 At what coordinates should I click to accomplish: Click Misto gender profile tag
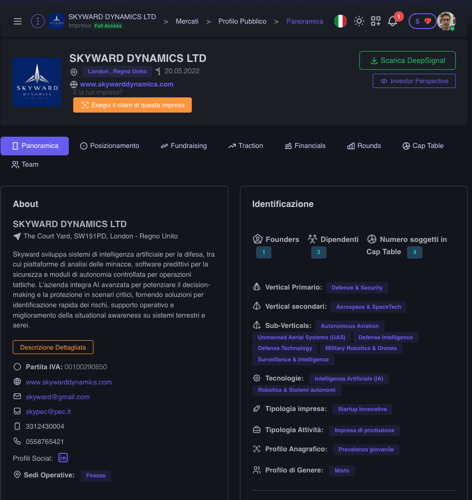click(342, 471)
